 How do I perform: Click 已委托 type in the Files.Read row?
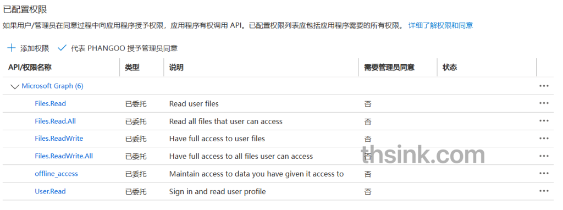coord(136,104)
